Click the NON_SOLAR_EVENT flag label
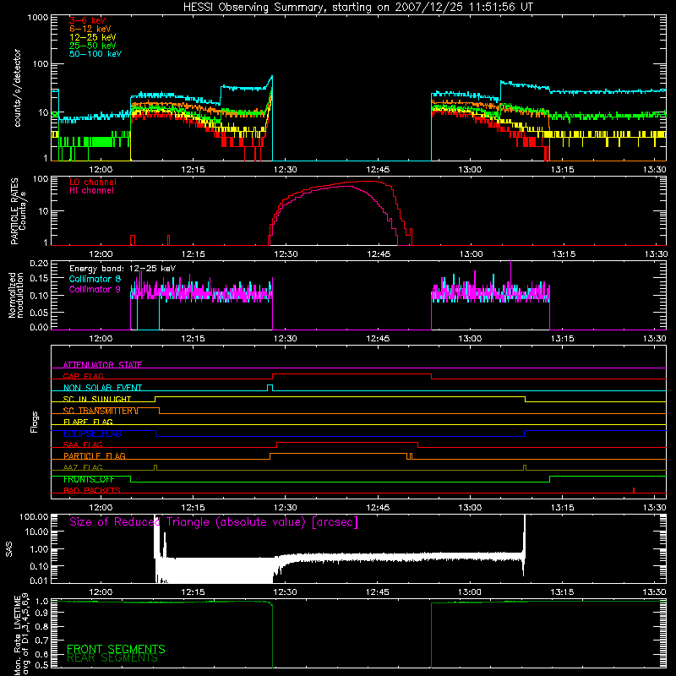Image resolution: width=676 pixels, height=676 pixels. click(102, 388)
